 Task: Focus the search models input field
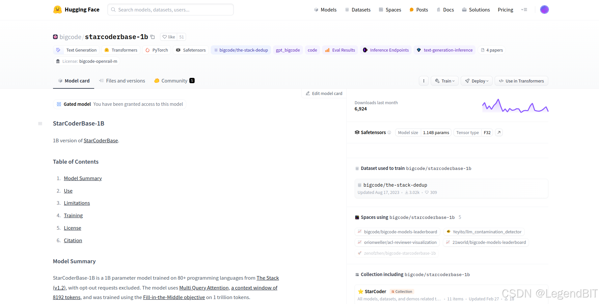pos(171,10)
